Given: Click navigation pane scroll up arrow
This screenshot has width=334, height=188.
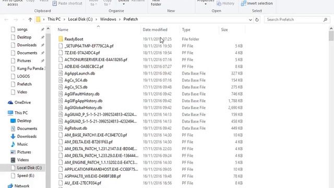Looking at the screenshot, I should pos(48,29).
